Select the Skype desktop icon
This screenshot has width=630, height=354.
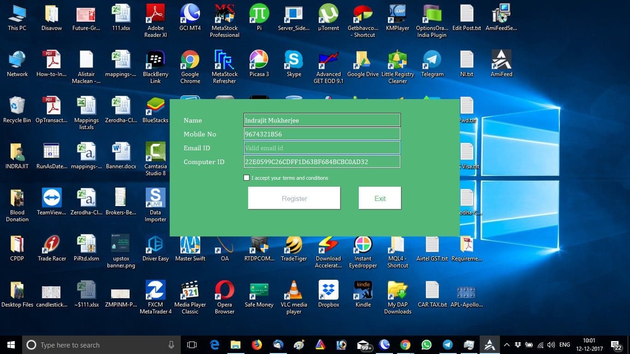pos(294,64)
